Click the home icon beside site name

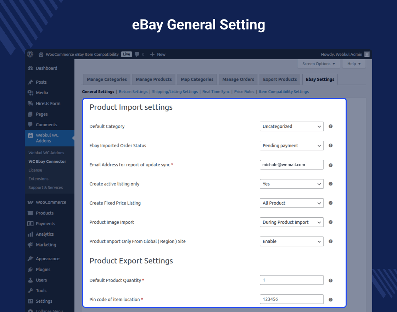tap(41, 54)
